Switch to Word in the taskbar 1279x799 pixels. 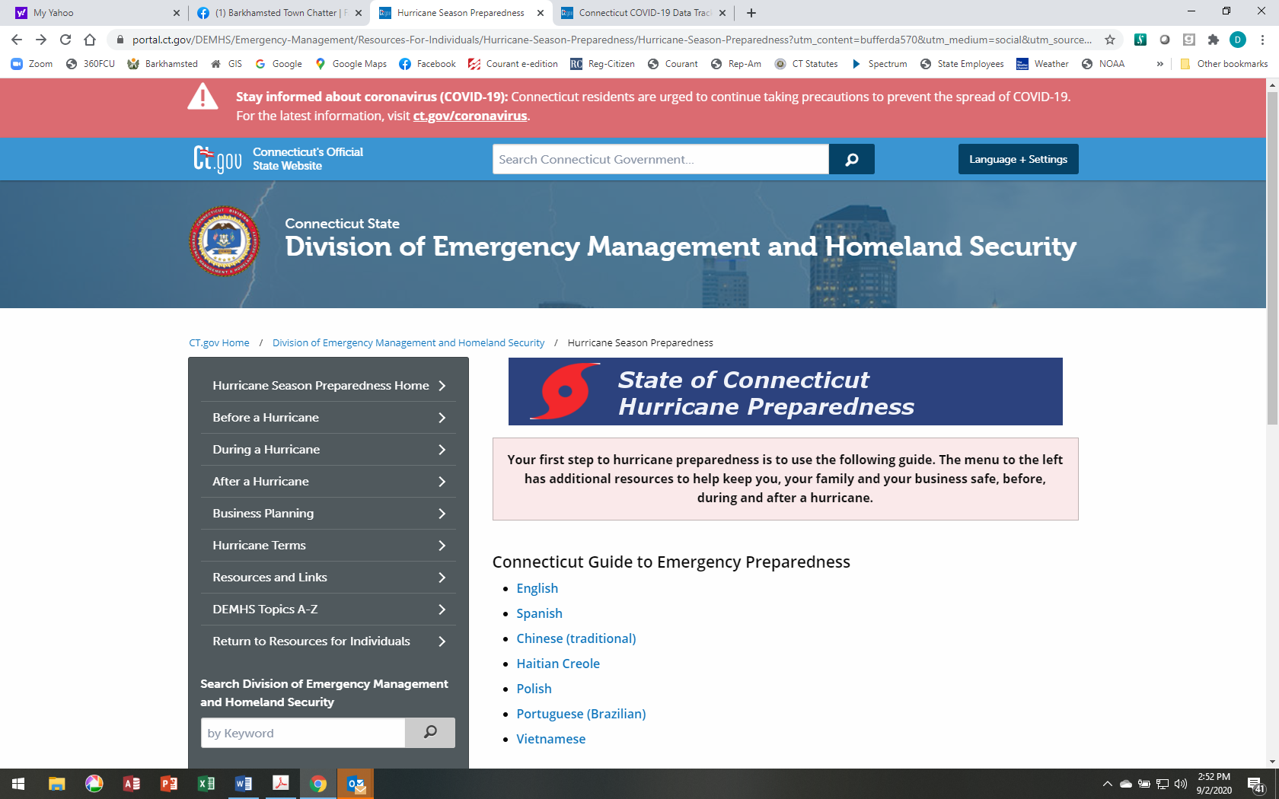(243, 784)
